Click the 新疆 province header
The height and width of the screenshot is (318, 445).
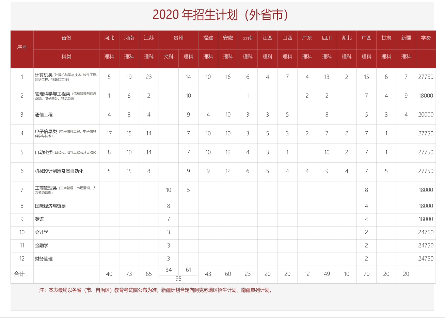pyautogui.click(x=406, y=38)
